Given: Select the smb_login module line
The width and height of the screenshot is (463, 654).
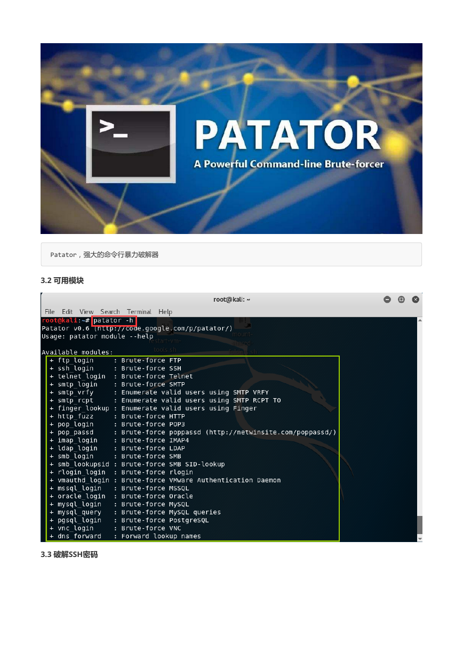Looking at the screenshot, I should click(x=115, y=456).
